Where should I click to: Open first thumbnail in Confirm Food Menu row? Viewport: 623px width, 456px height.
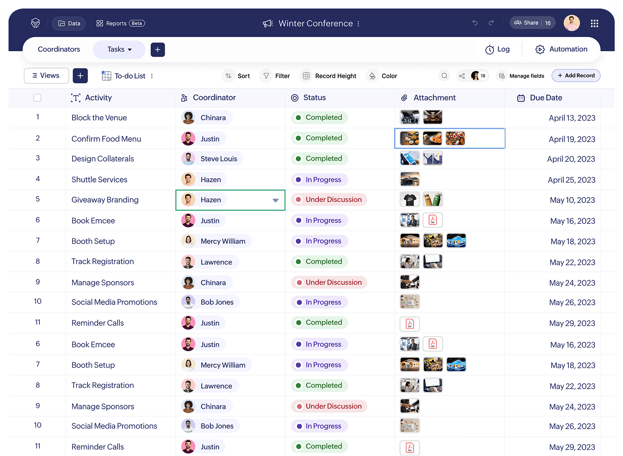pyautogui.click(x=410, y=138)
